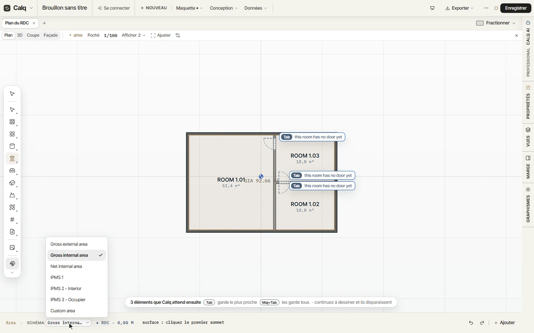Pick the sofa furniture tool
Viewport: 534px width, 333px height.
point(12,171)
